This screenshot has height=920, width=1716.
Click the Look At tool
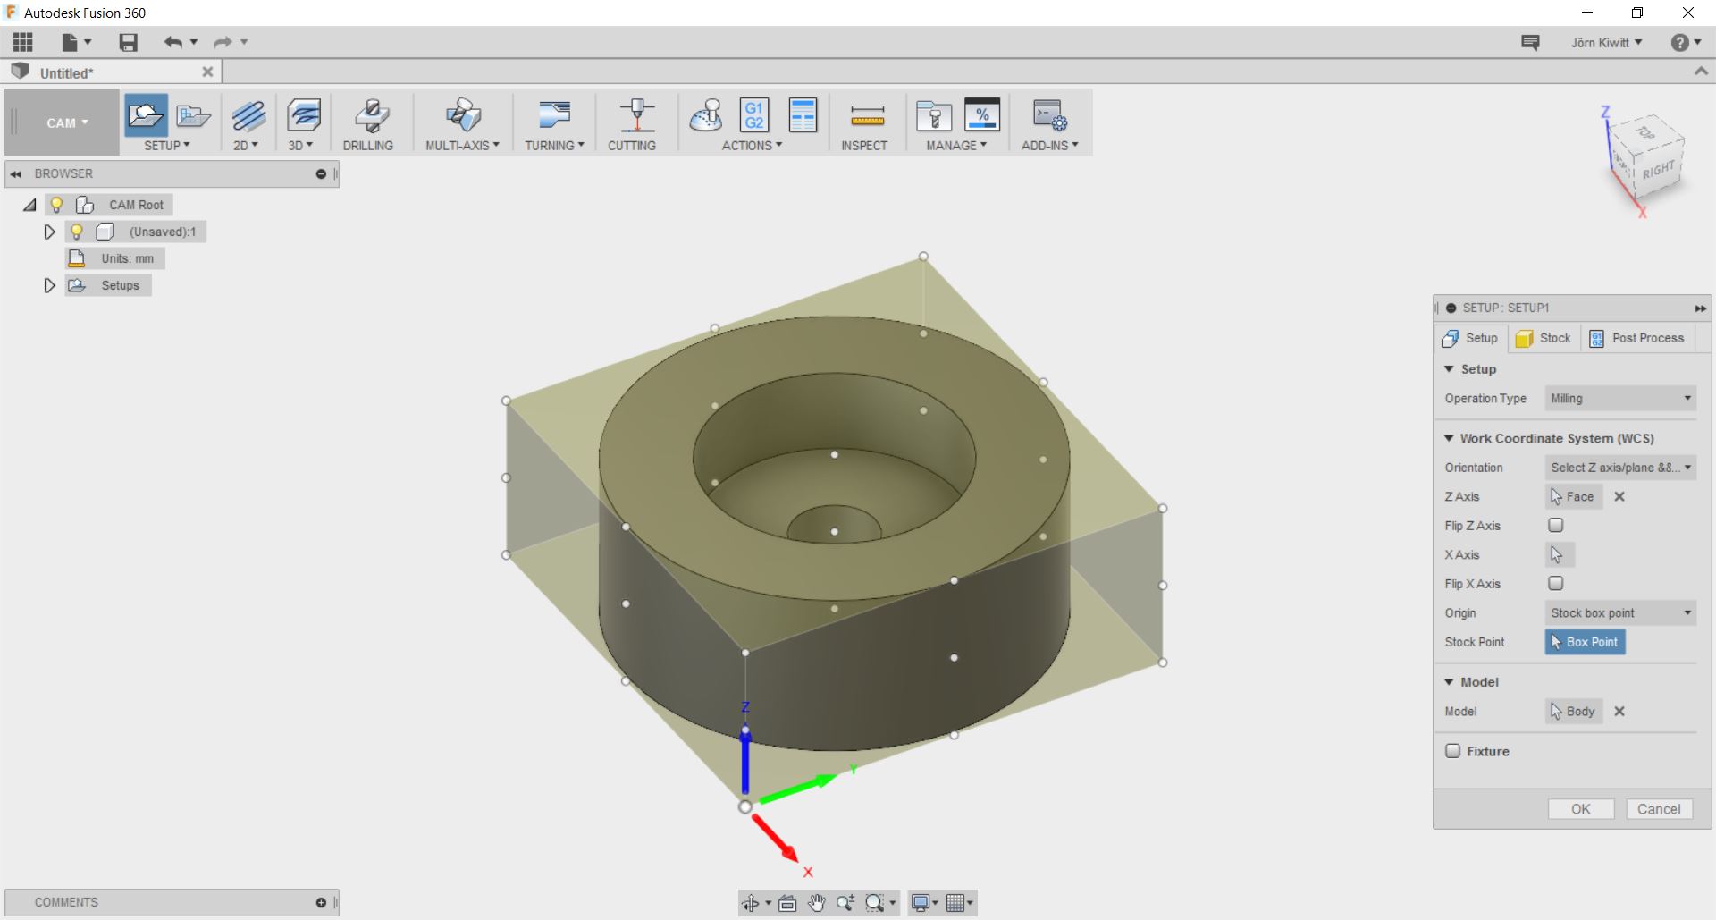[x=787, y=903]
